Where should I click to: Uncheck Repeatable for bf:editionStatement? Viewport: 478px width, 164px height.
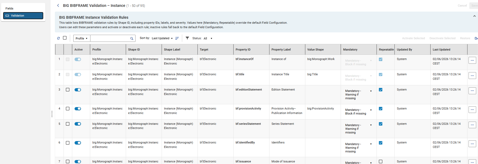[x=381, y=90]
